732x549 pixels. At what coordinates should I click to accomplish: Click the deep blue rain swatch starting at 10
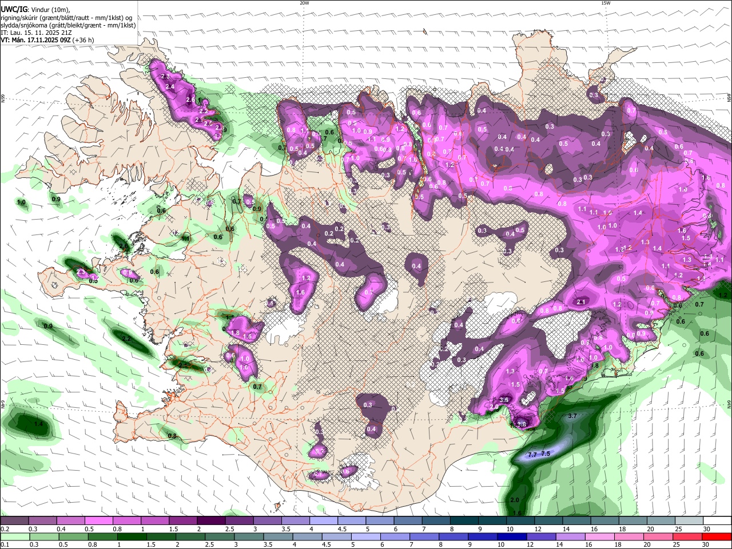coord(512,536)
